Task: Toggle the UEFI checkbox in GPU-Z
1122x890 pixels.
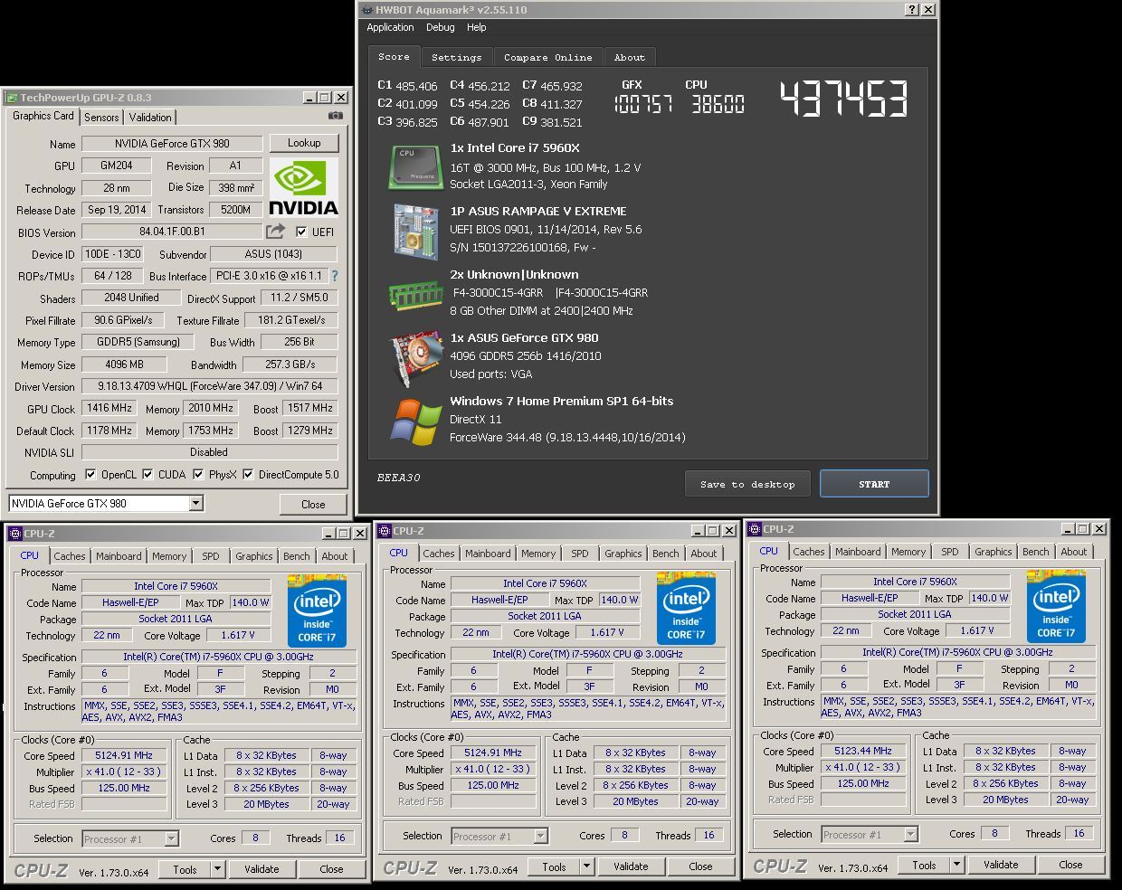Action: click(301, 232)
